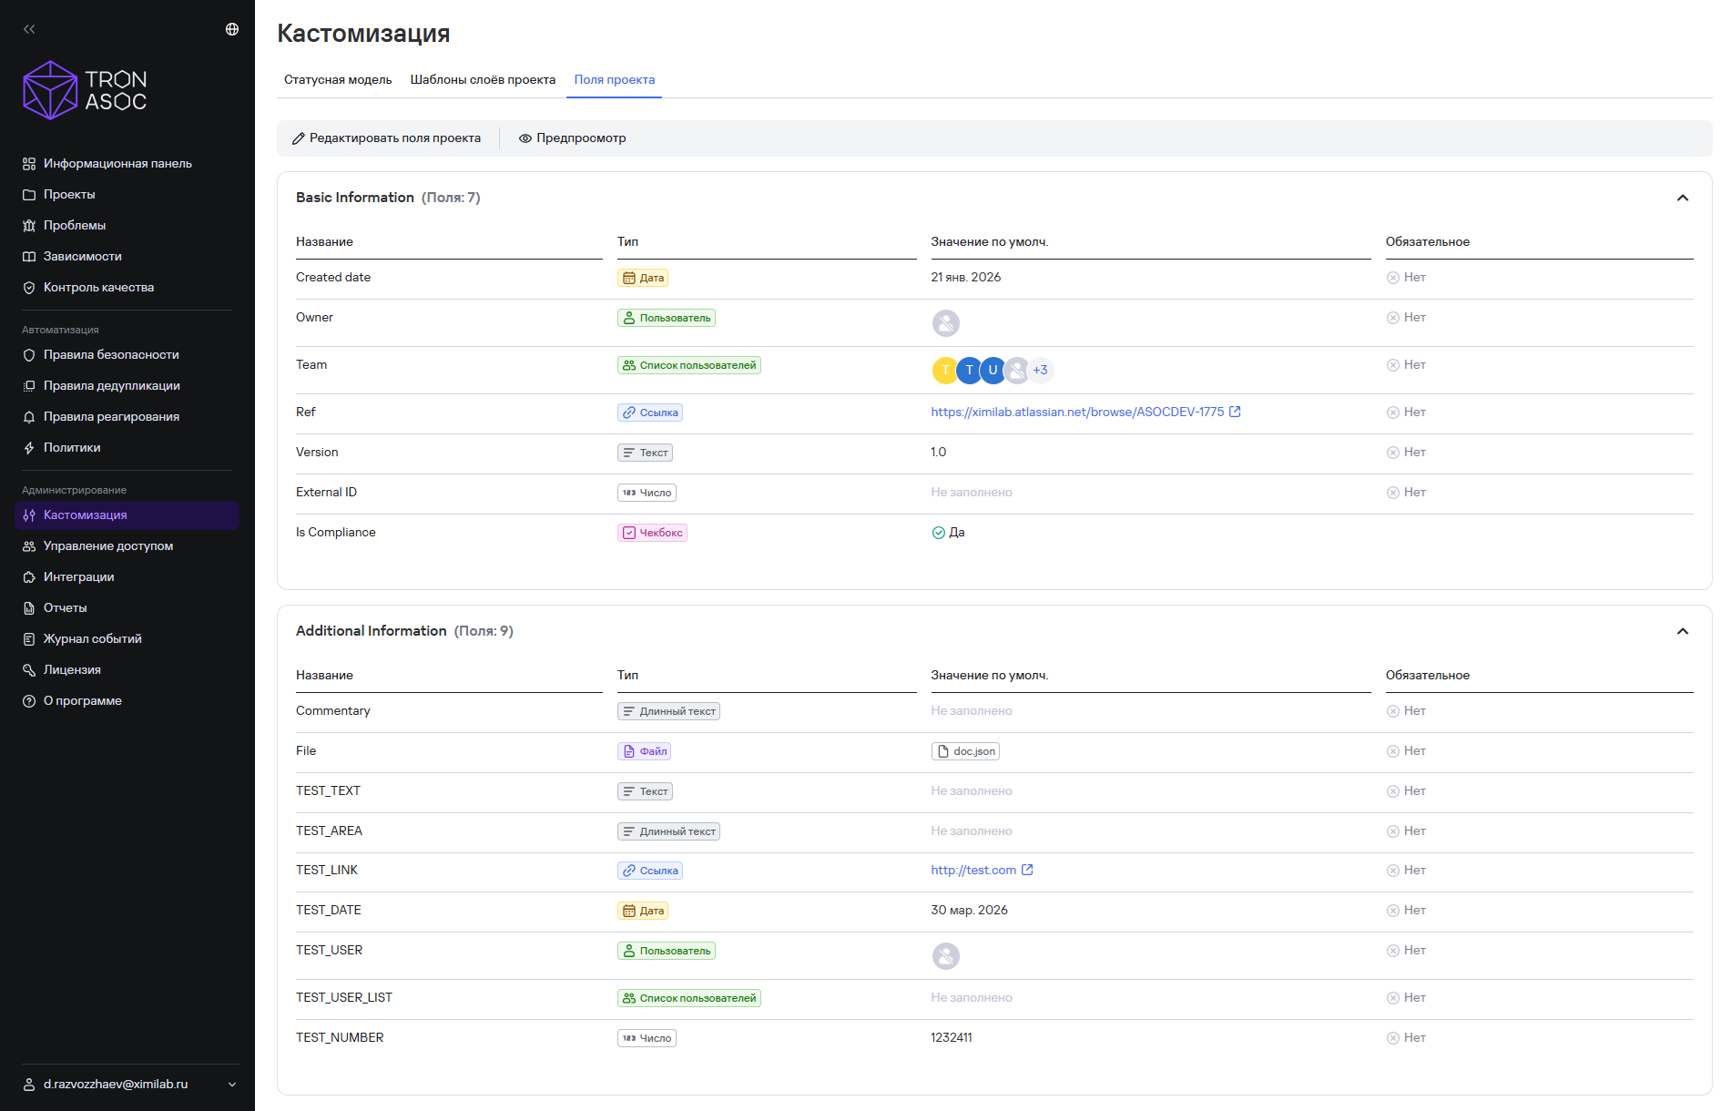Open Правила реагирования bell icon
1731x1111 pixels.
click(29, 417)
